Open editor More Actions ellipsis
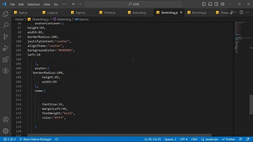This screenshot has height=142, width=253. (247, 12)
